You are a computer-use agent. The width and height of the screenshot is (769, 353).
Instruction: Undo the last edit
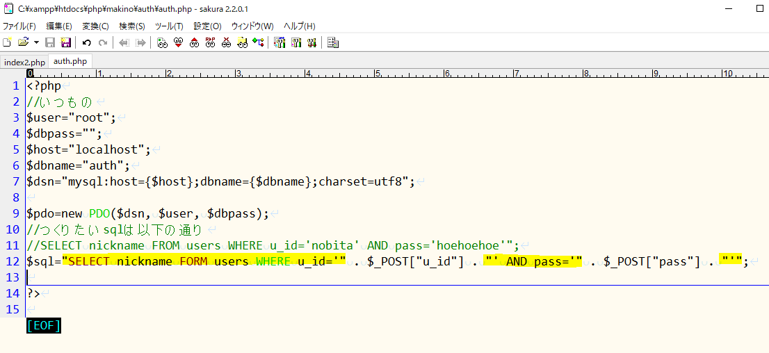point(87,42)
